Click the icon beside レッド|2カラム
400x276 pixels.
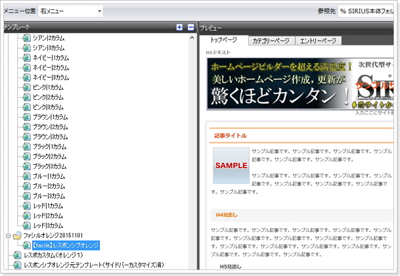click(27, 215)
